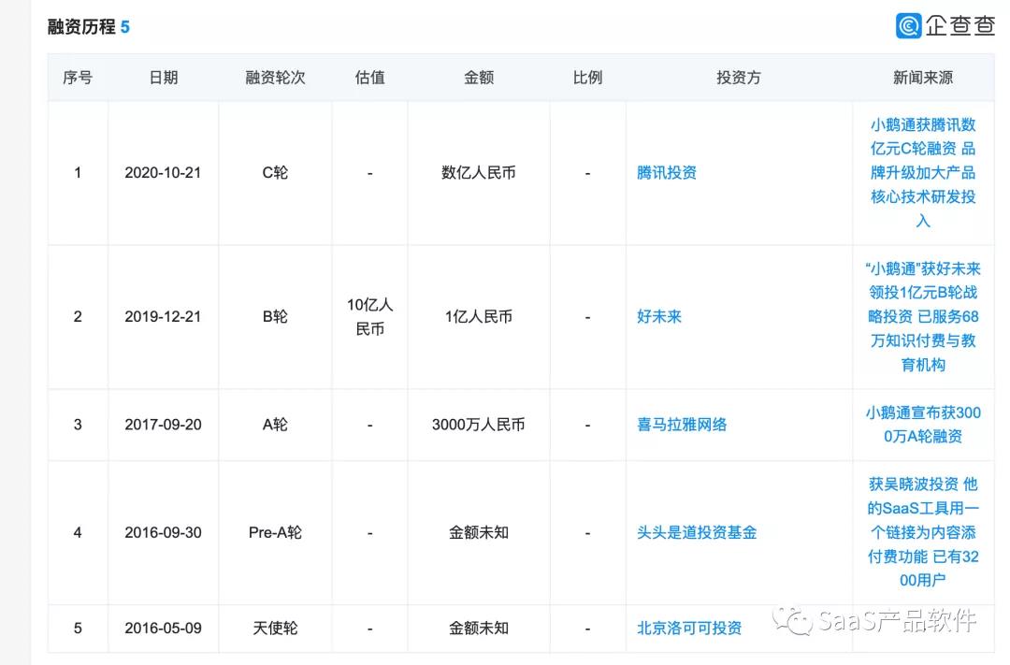
Task: Click the 融资历程 section title
Action: (x=81, y=27)
